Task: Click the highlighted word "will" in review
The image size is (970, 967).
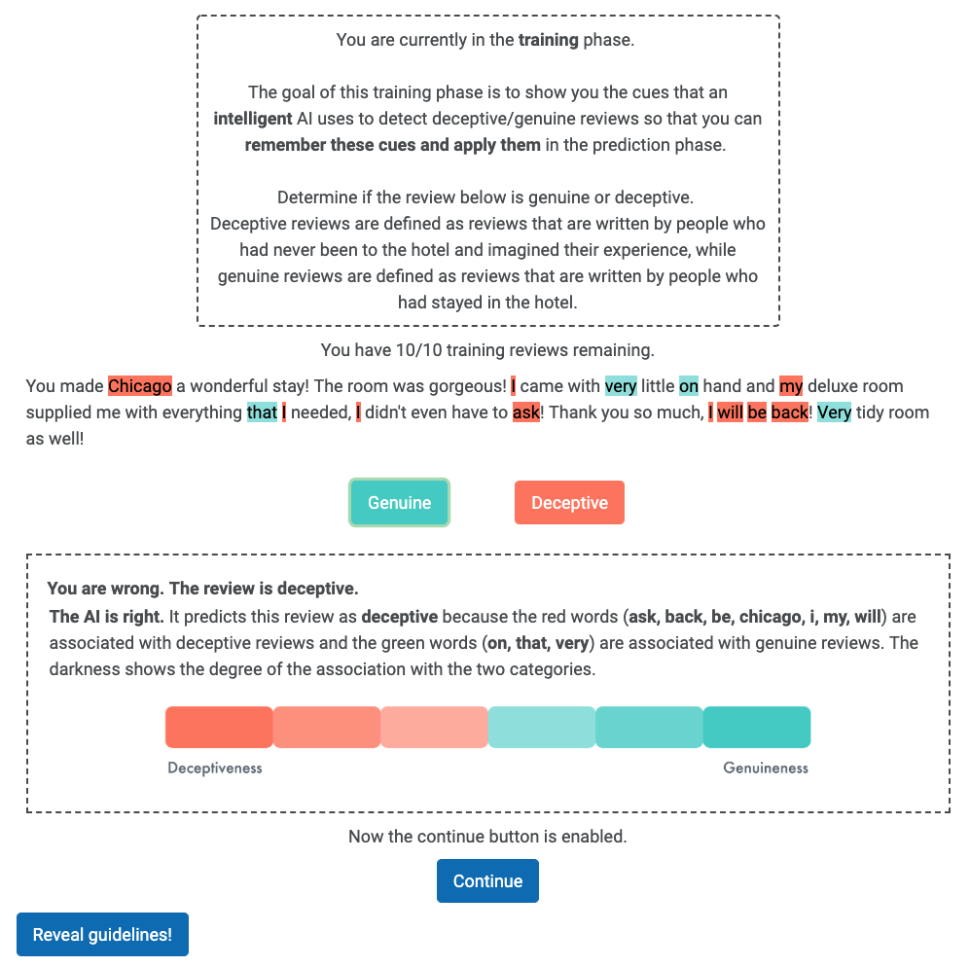Action: tap(730, 412)
